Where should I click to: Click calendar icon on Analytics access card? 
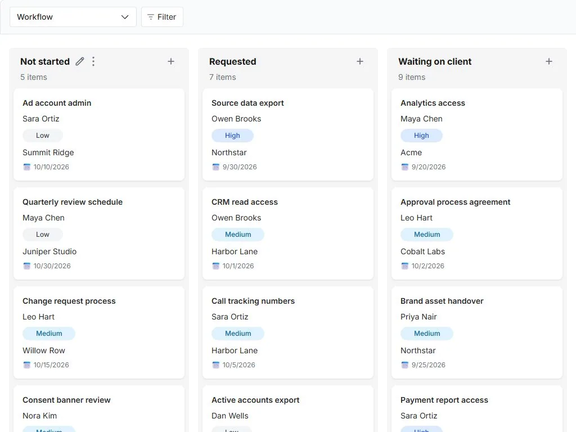click(405, 166)
